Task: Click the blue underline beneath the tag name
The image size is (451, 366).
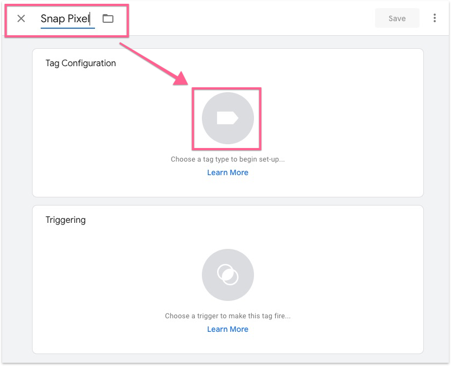Action: [67, 27]
